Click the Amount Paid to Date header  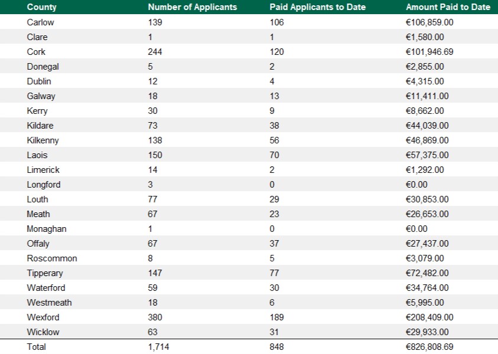pyautogui.click(x=448, y=7)
